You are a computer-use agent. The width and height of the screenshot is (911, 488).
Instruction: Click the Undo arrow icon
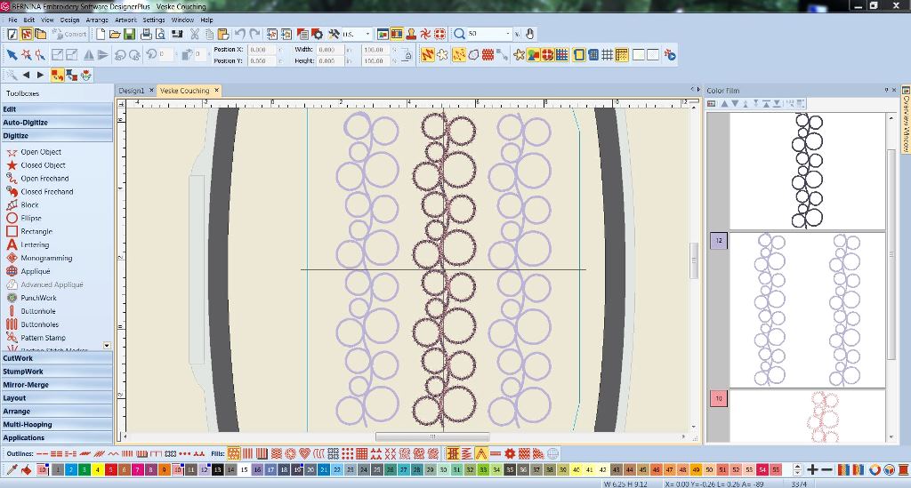240,35
